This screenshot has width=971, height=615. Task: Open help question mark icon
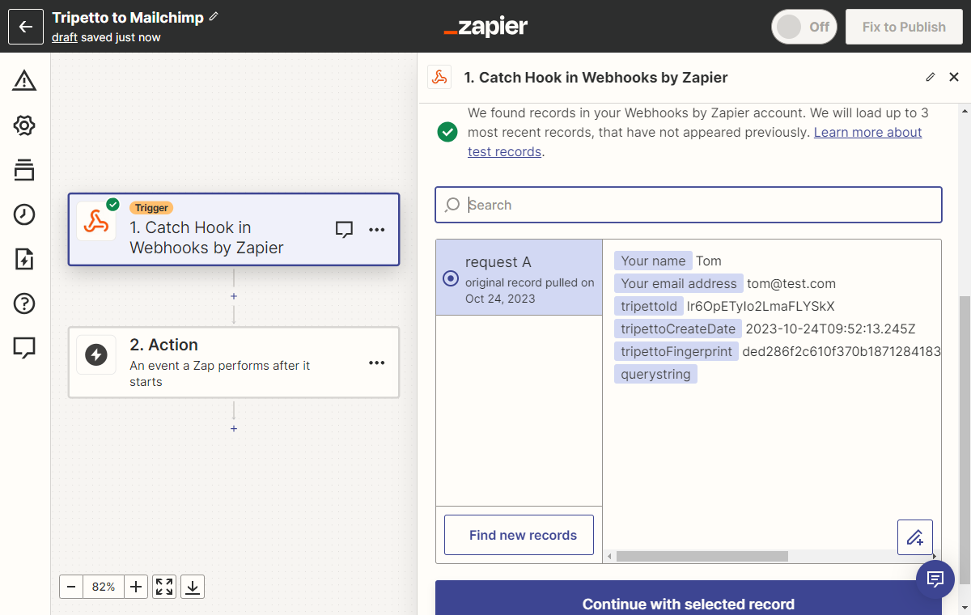pyautogui.click(x=24, y=303)
